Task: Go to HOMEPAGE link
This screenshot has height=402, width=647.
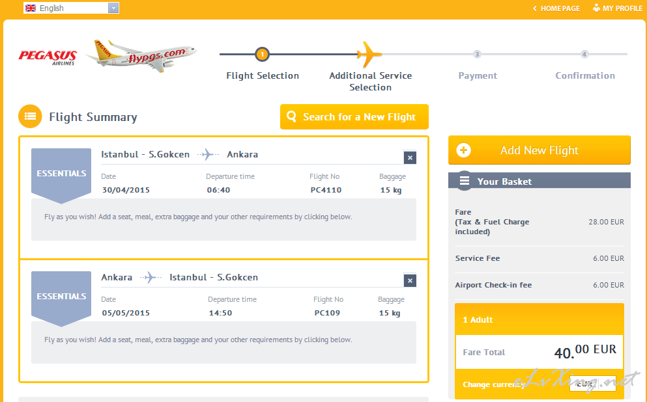Action: point(556,8)
